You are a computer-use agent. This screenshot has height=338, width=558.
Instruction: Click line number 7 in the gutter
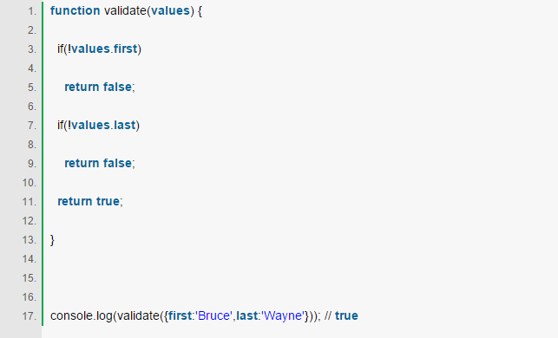click(32, 126)
